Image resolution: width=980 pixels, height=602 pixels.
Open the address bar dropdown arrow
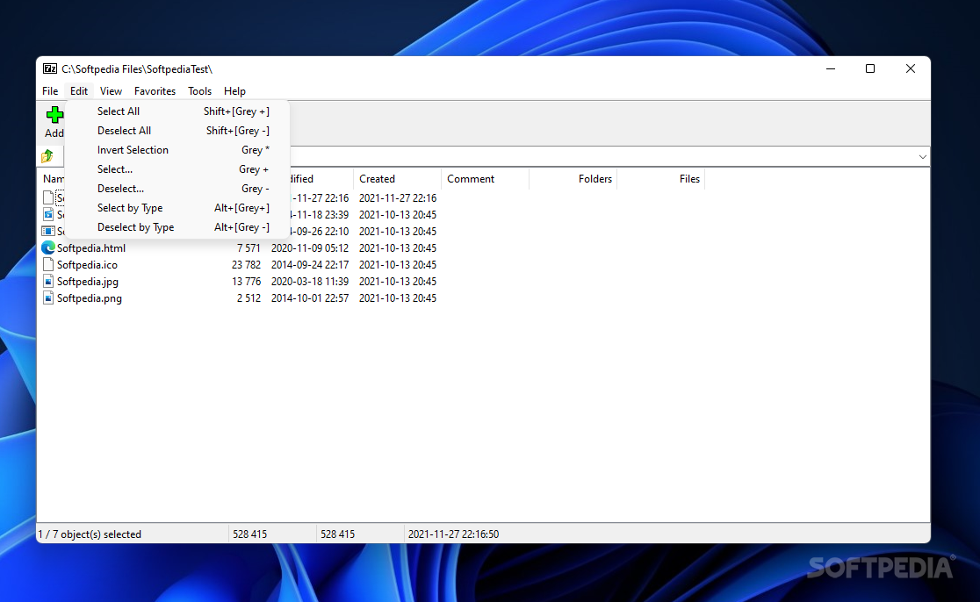[x=923, y=157]
